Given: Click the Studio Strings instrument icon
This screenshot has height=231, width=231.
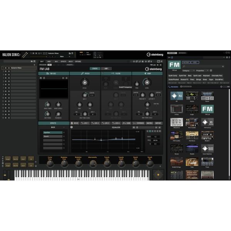Looking at the screenshot, I should pos(176,162).
